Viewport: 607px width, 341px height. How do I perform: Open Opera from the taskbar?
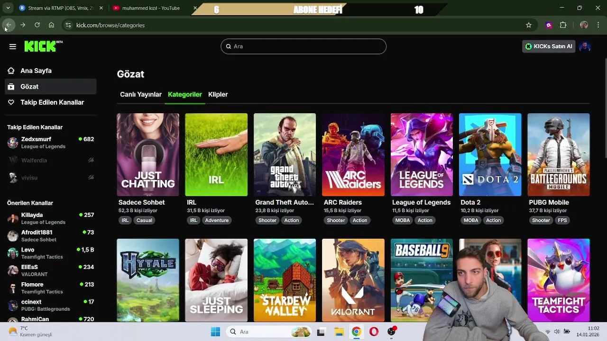pyautogui.click(x=374, y=332)
